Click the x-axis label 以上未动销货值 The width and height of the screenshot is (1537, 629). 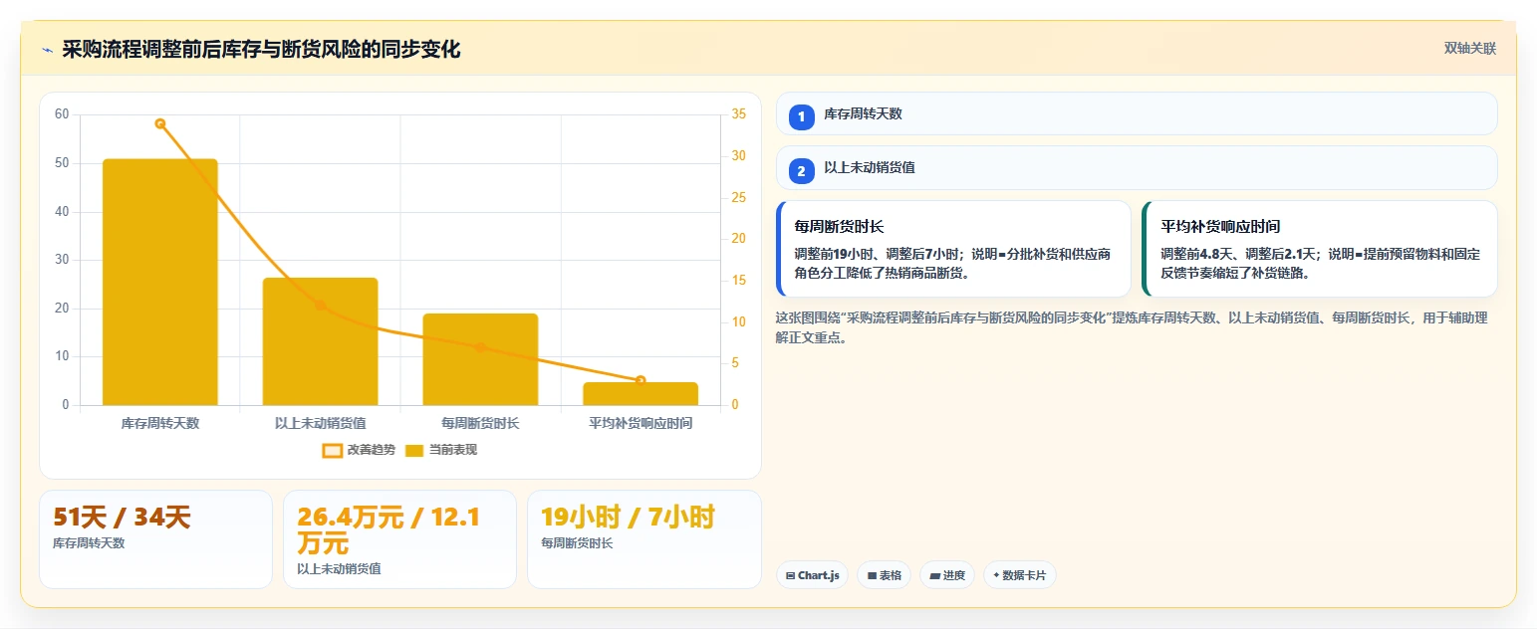pyautogui.click(x=320, y=423)
